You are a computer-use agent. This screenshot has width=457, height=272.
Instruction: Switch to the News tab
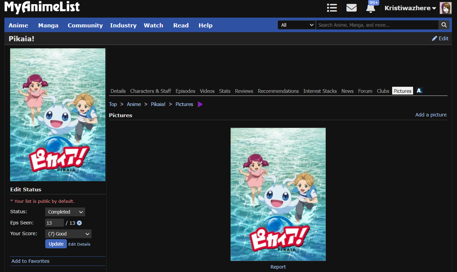(347, 91)
